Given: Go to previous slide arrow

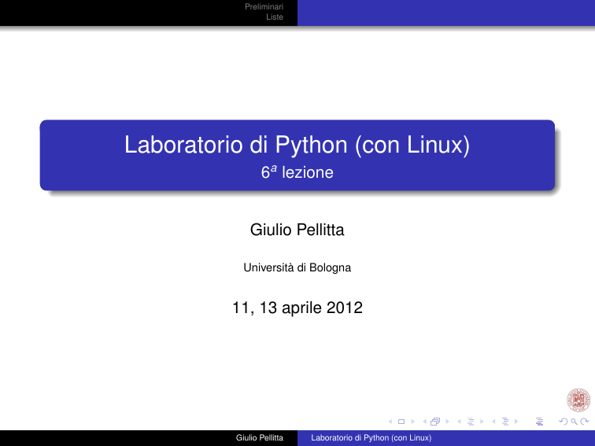Looking at the screenshot, I should (x=390, y=422).
